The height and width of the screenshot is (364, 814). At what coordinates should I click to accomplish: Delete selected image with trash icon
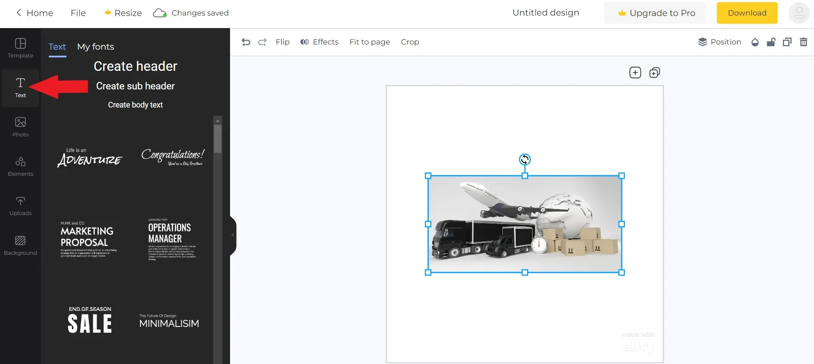(x=803, y=42)
